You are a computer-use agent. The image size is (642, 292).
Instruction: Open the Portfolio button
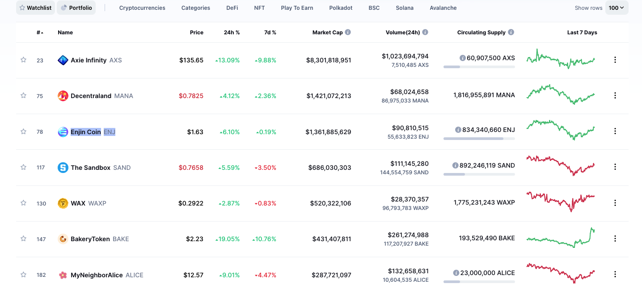76,8
